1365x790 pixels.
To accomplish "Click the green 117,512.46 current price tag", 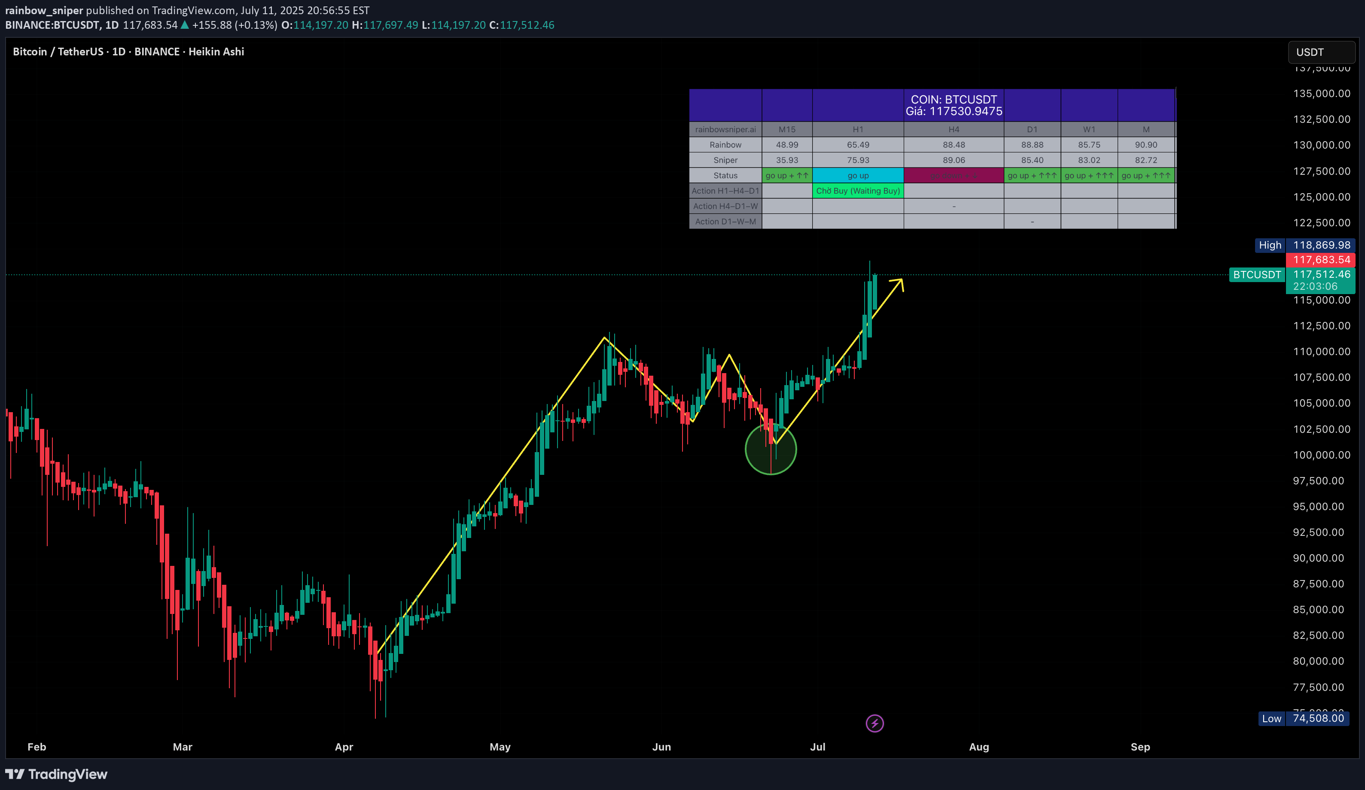I will (x=1321, y=280).
